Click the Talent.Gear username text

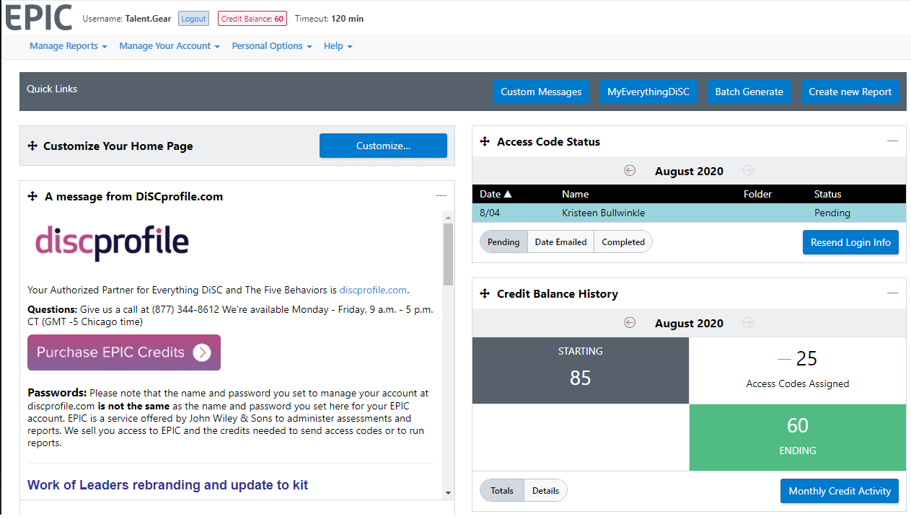tap(148, 19)
